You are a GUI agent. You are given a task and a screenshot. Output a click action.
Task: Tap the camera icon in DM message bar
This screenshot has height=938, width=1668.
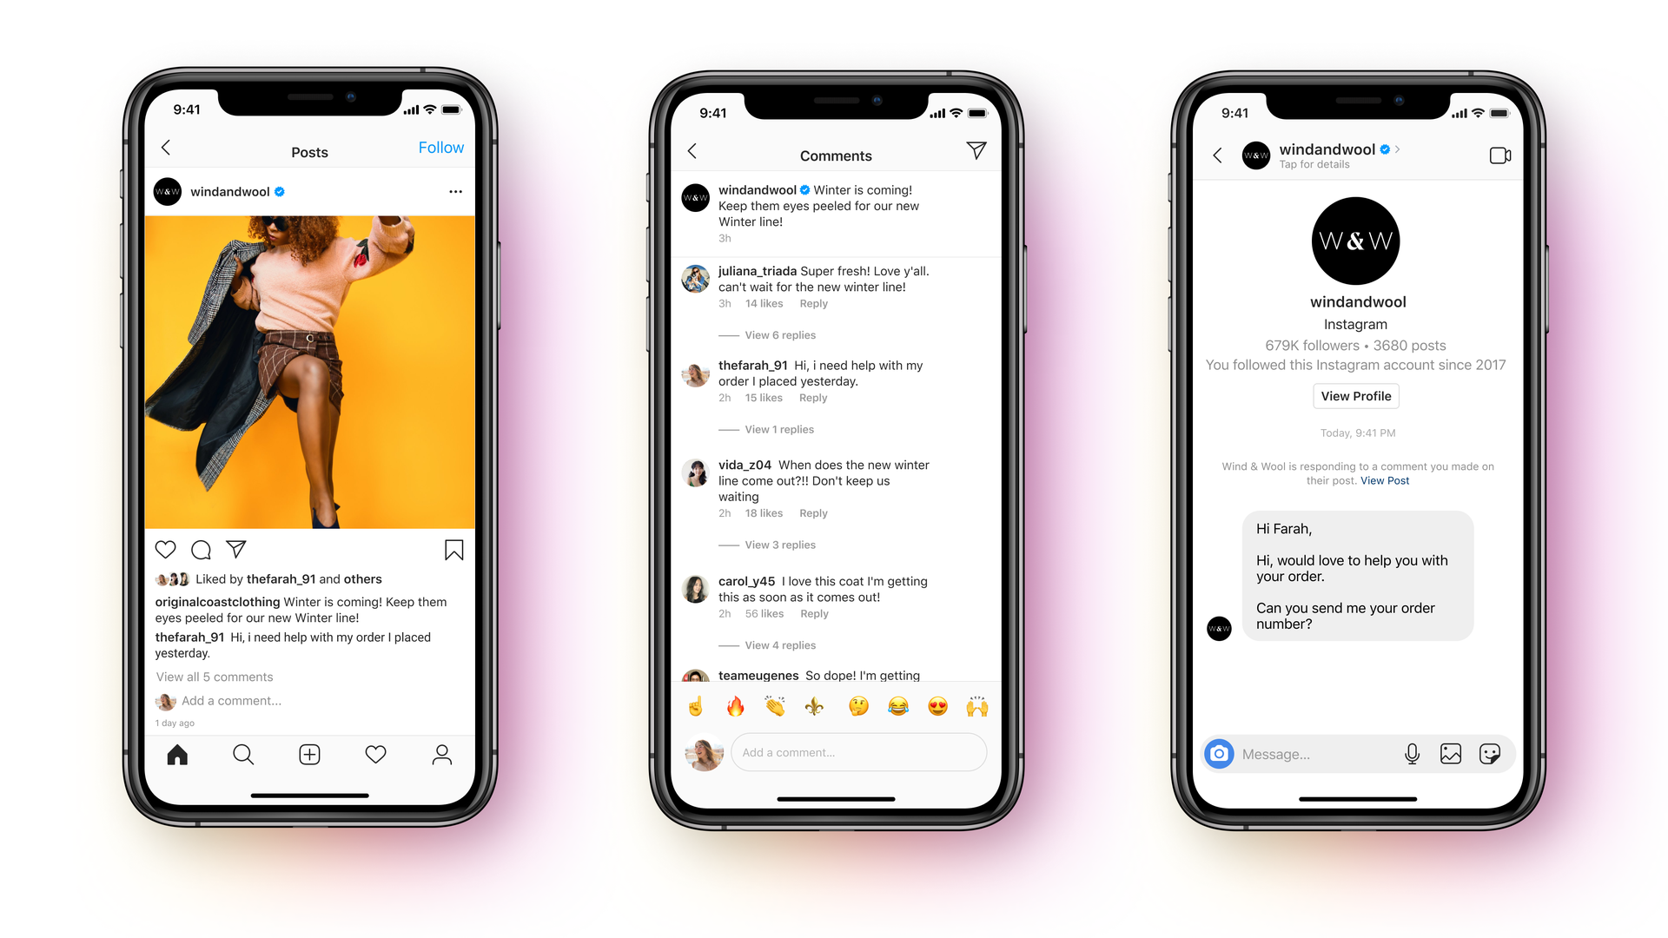(1216, 750)
